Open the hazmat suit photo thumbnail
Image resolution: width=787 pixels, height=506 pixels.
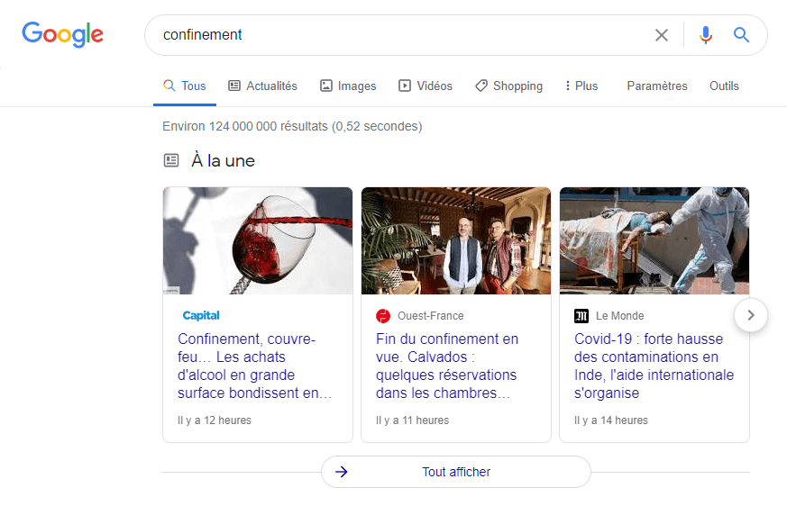(654, 240)
